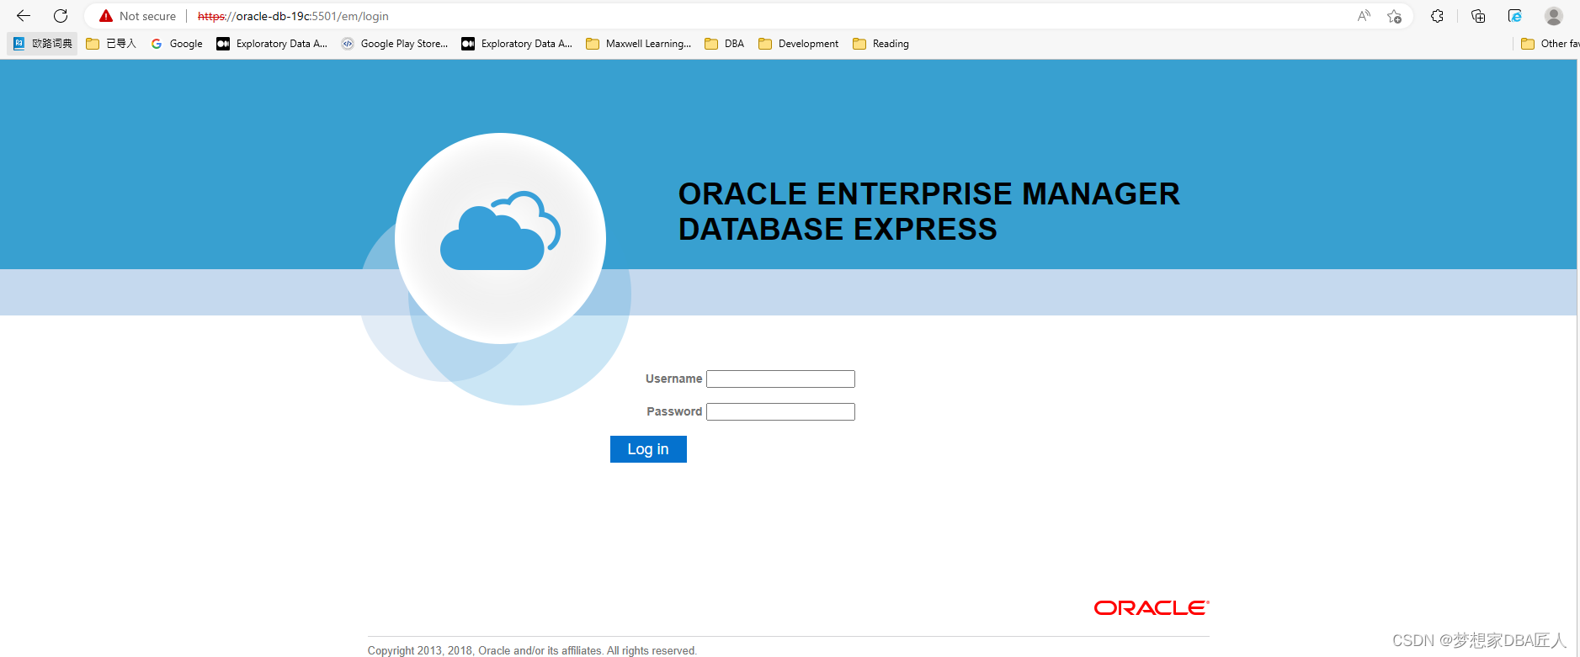The image size is (1580, 657).
Task: Click the Internet Explorer mode icon
Action: point(1515,16)
